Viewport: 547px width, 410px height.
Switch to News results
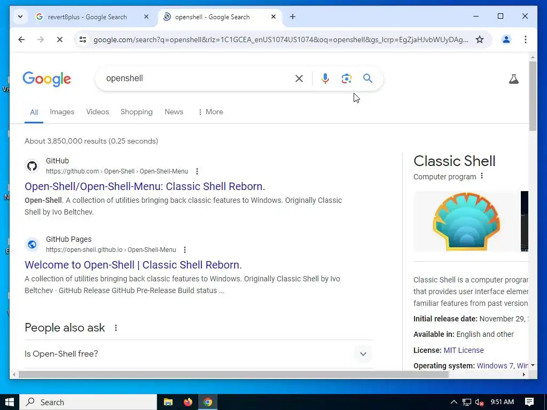click(x=174, y=112)
